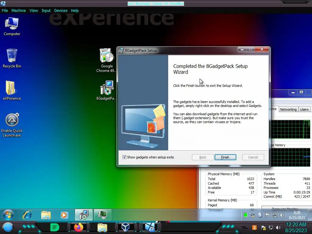Click the Back button in setup wizard
Viewport: 312px width, 234px height.
pyautogui.click(x=203, y=157)
